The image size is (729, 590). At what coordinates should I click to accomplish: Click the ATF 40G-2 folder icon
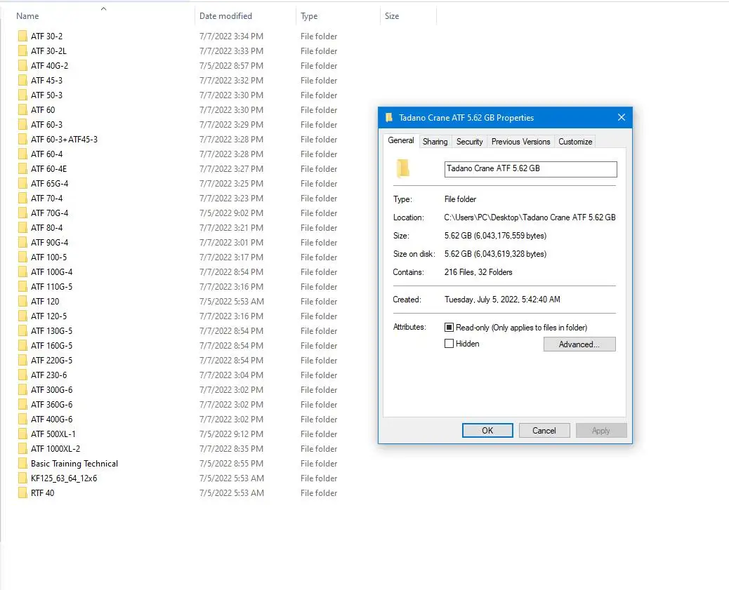(22, 65)
